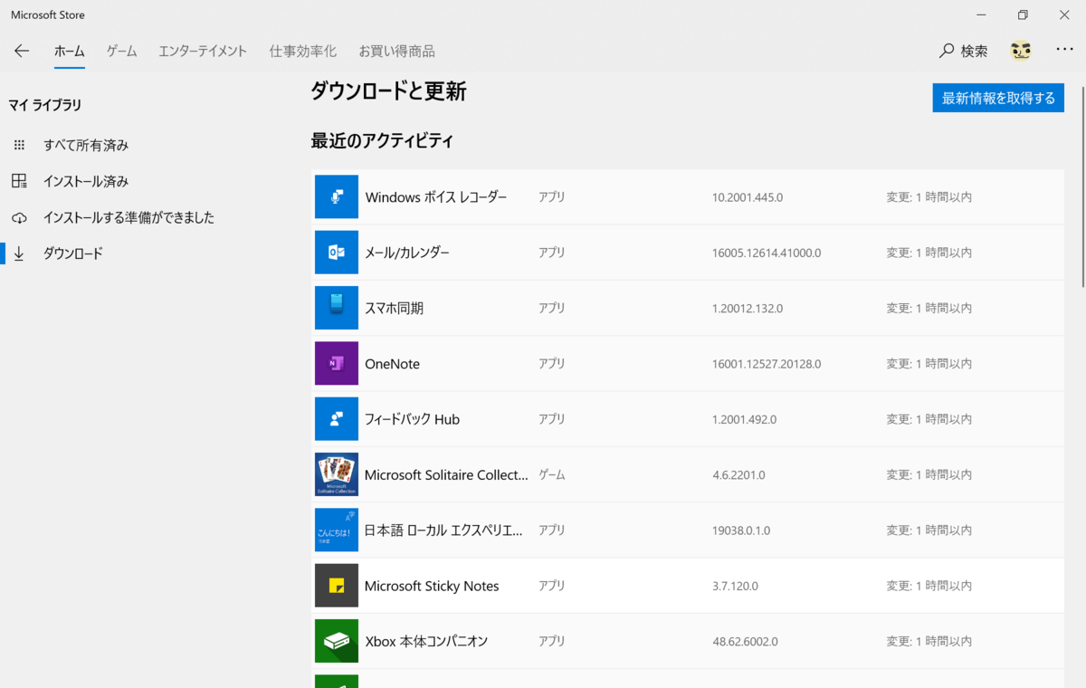The image size is (1086, 688).
Task: Click version 3.7.120.0
Action: pyautogui.click(x=738, y=586)
